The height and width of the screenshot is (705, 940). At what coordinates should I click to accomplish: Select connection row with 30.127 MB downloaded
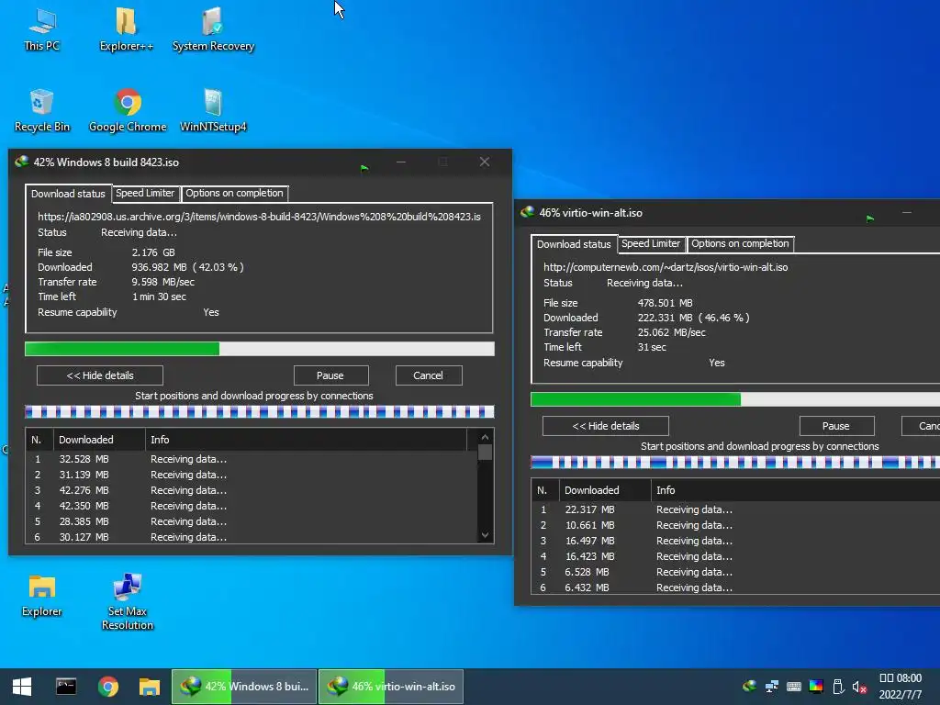pyautogui.click(x=252, y=536)
